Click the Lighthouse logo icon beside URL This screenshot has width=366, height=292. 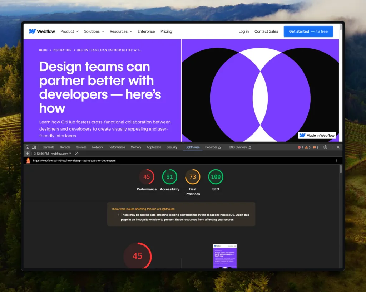[28, 160]
